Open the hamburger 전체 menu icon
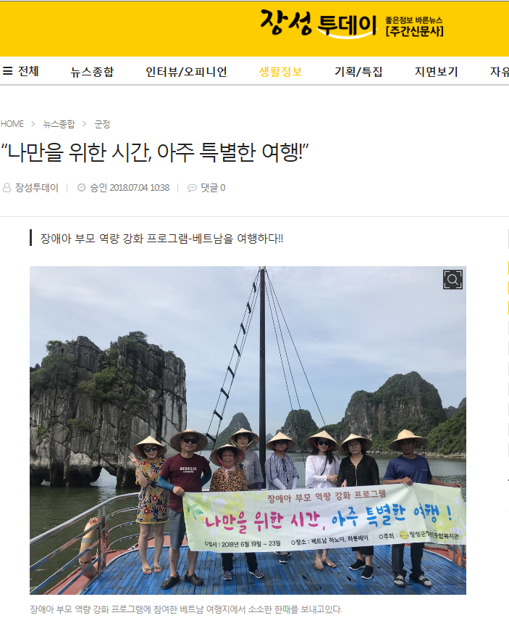Viewport: 509px width, 618px height. tap(7, 71)
